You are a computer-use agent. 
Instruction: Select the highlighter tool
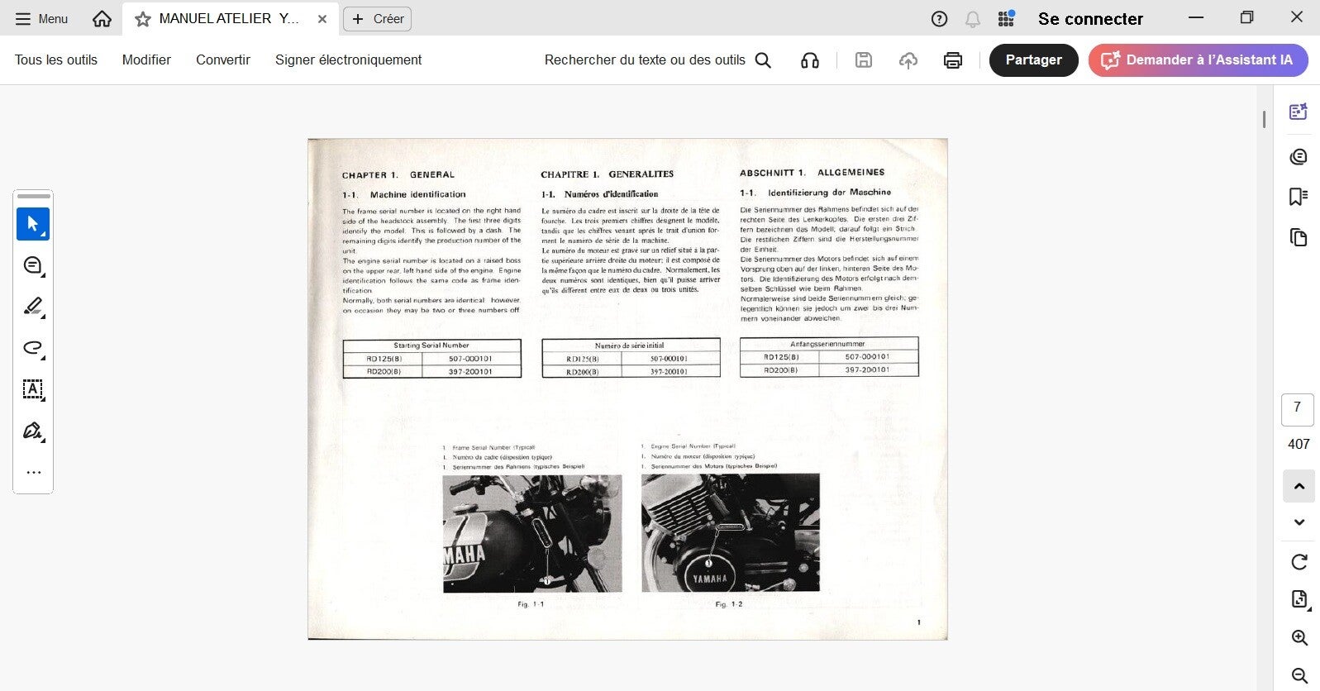[33, 307]
